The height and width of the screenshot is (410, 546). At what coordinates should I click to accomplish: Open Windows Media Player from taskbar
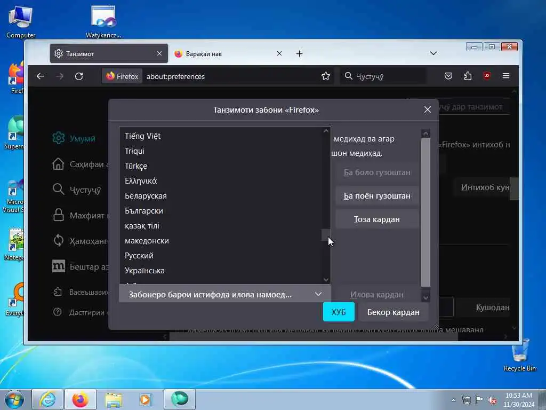[x=145, y=399]
